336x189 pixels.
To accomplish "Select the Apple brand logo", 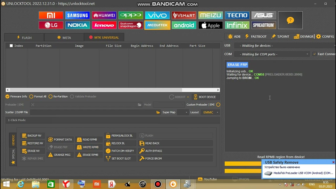I will tap(211, 25).
